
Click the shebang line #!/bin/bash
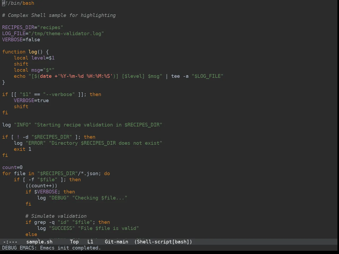coord(18,3)
